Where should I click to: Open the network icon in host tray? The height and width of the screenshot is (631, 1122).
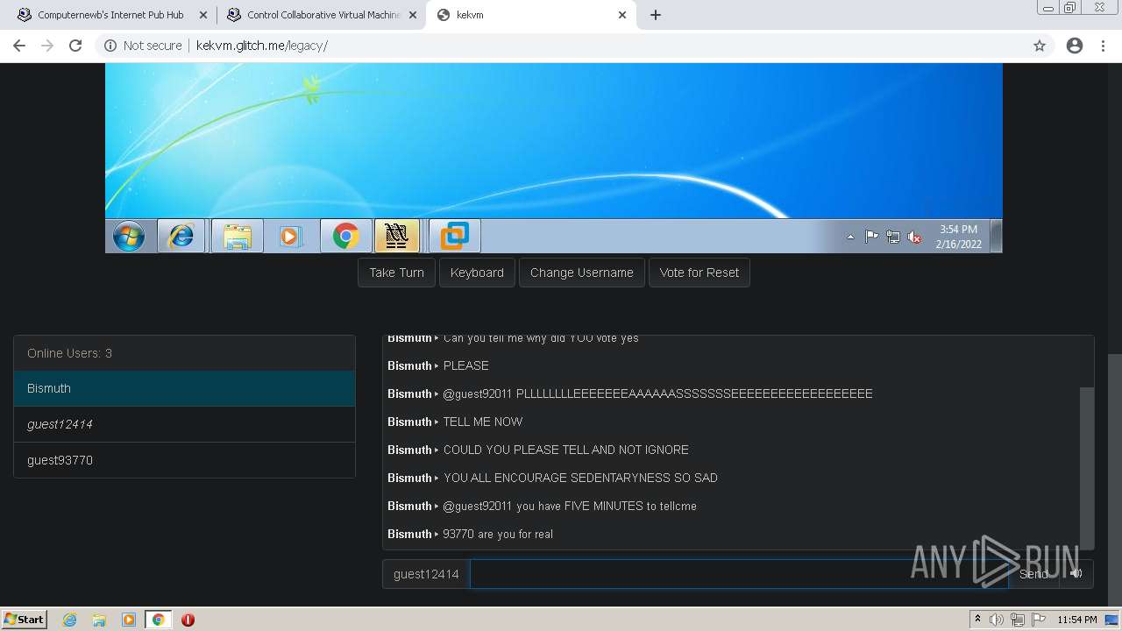coord(1018,620)
